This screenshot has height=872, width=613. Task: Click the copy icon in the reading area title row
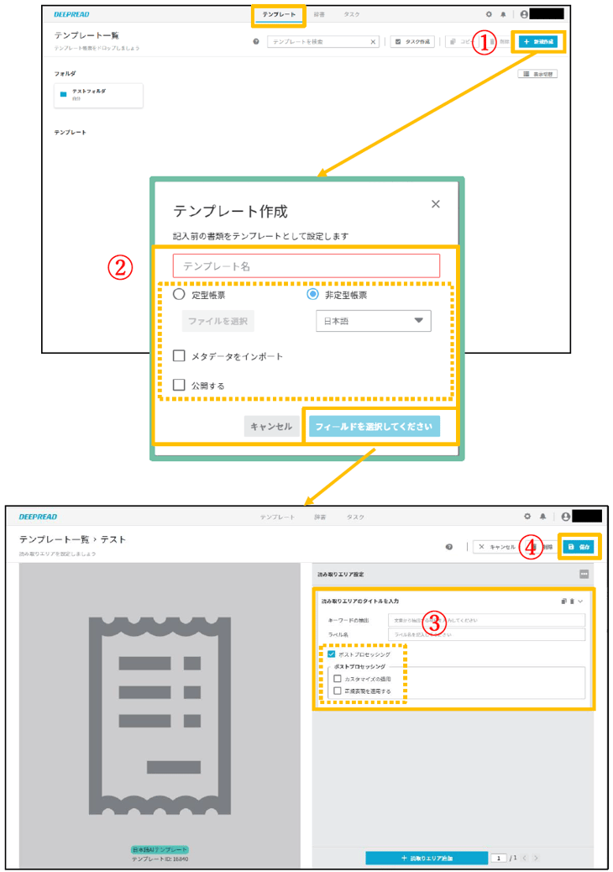pos(563,601)
